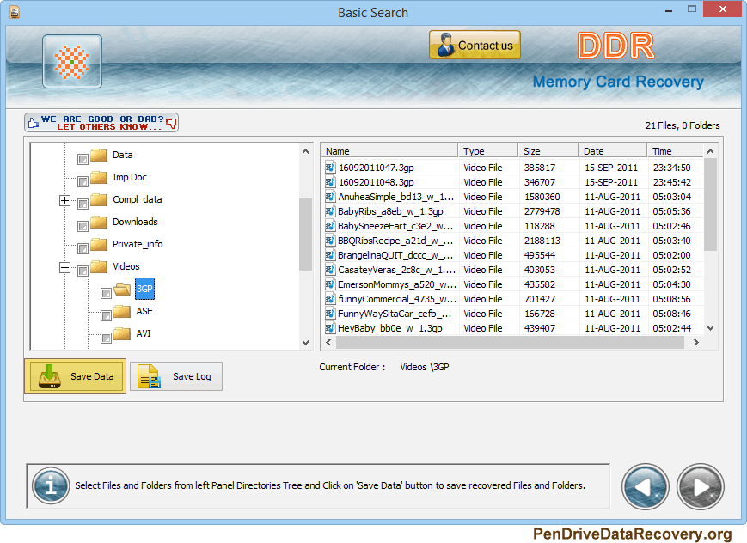Click the feedback megaphone icon near 'LET OTHERS KNOW'
Image resolution: width=747 pixels, height=543 pixels.
171,122
